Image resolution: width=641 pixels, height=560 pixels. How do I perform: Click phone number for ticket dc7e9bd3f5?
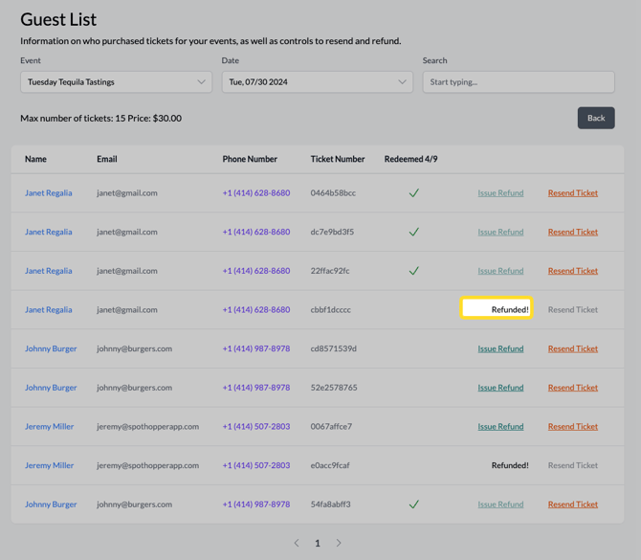255,232
